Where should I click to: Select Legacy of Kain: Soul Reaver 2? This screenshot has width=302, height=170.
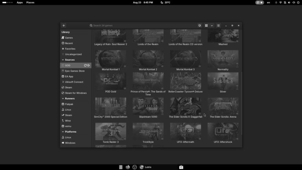point(110,37)
